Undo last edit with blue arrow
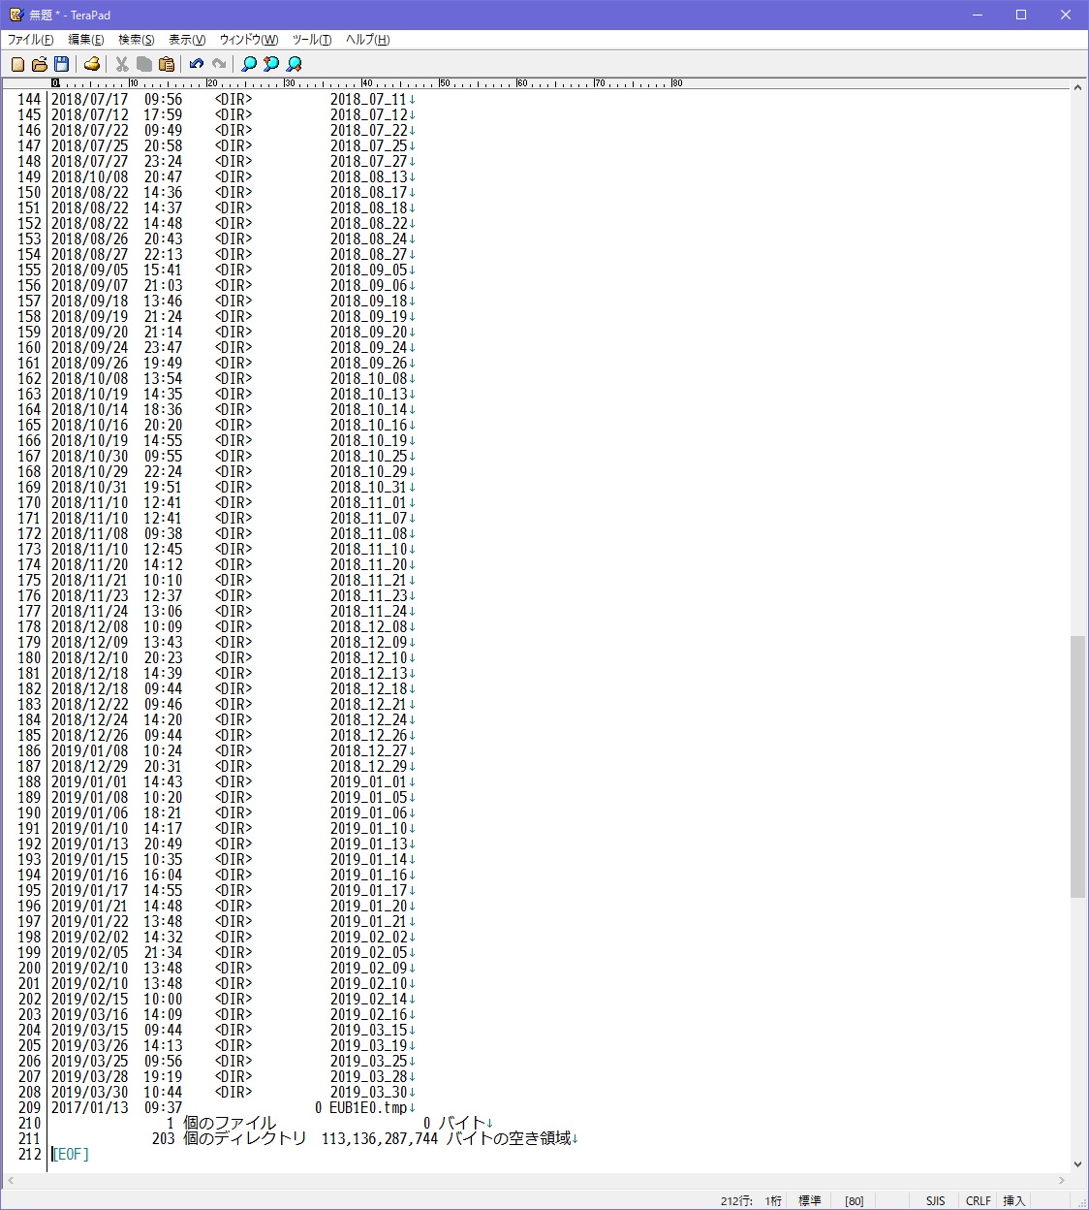 (x=197, y=64)
